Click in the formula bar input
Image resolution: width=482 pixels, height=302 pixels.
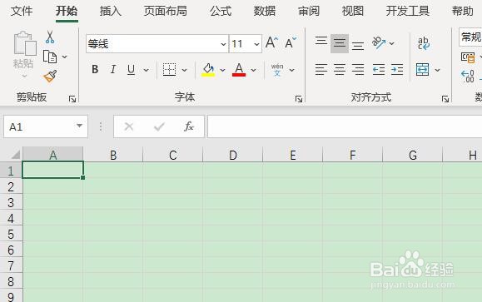[x=345, y=126]
